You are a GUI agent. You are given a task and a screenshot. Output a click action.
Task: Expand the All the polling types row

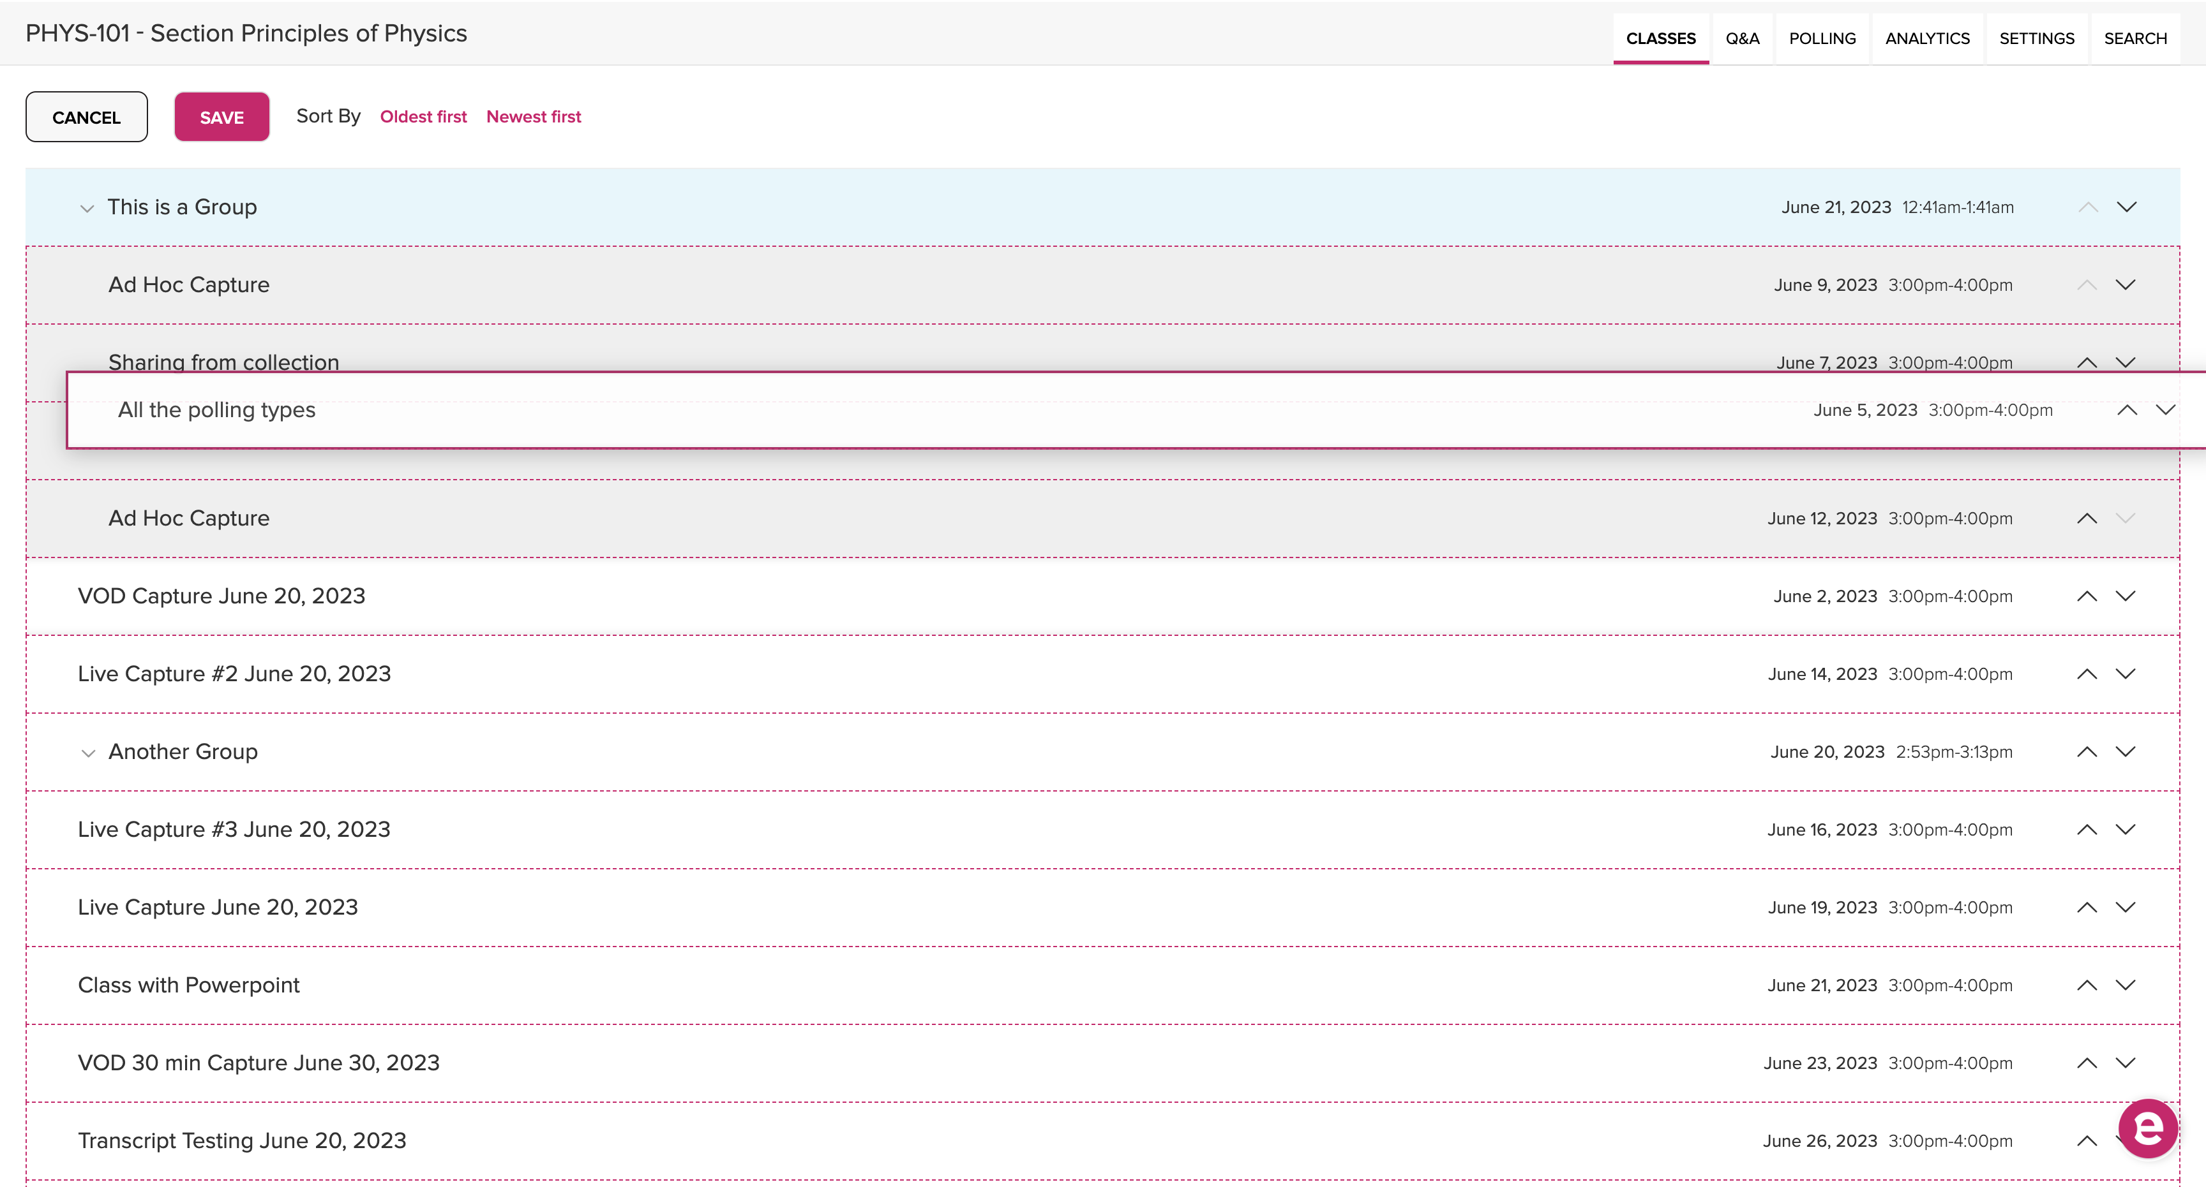[2170, 411]
